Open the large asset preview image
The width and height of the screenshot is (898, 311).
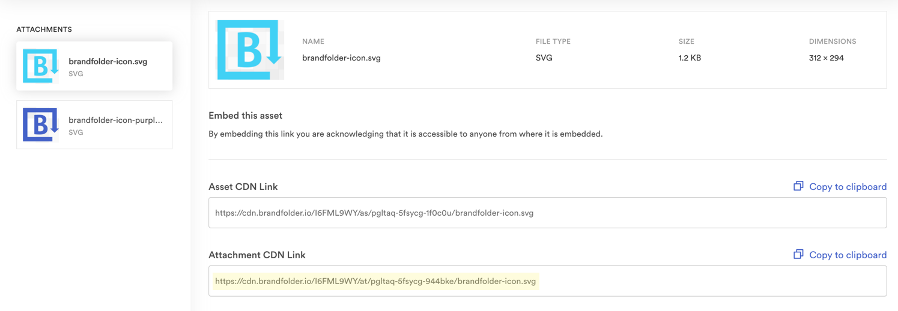250,50
